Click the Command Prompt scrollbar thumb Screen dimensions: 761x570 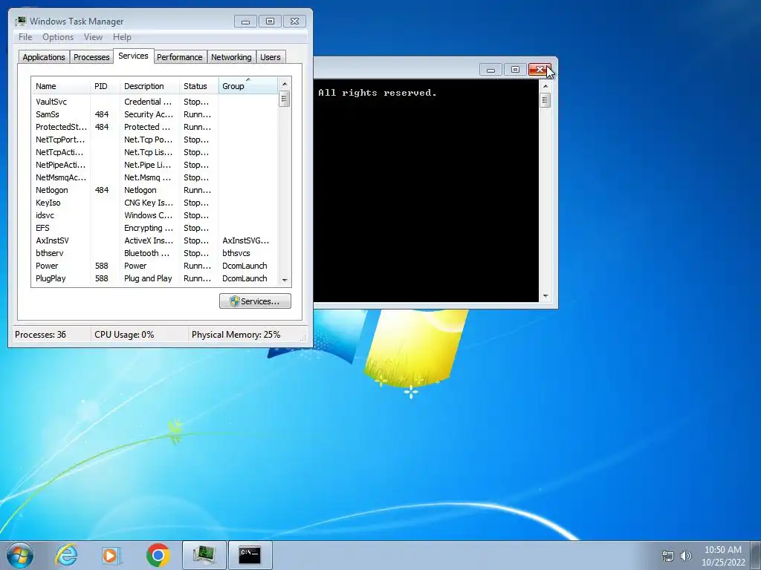coord(545,100)
